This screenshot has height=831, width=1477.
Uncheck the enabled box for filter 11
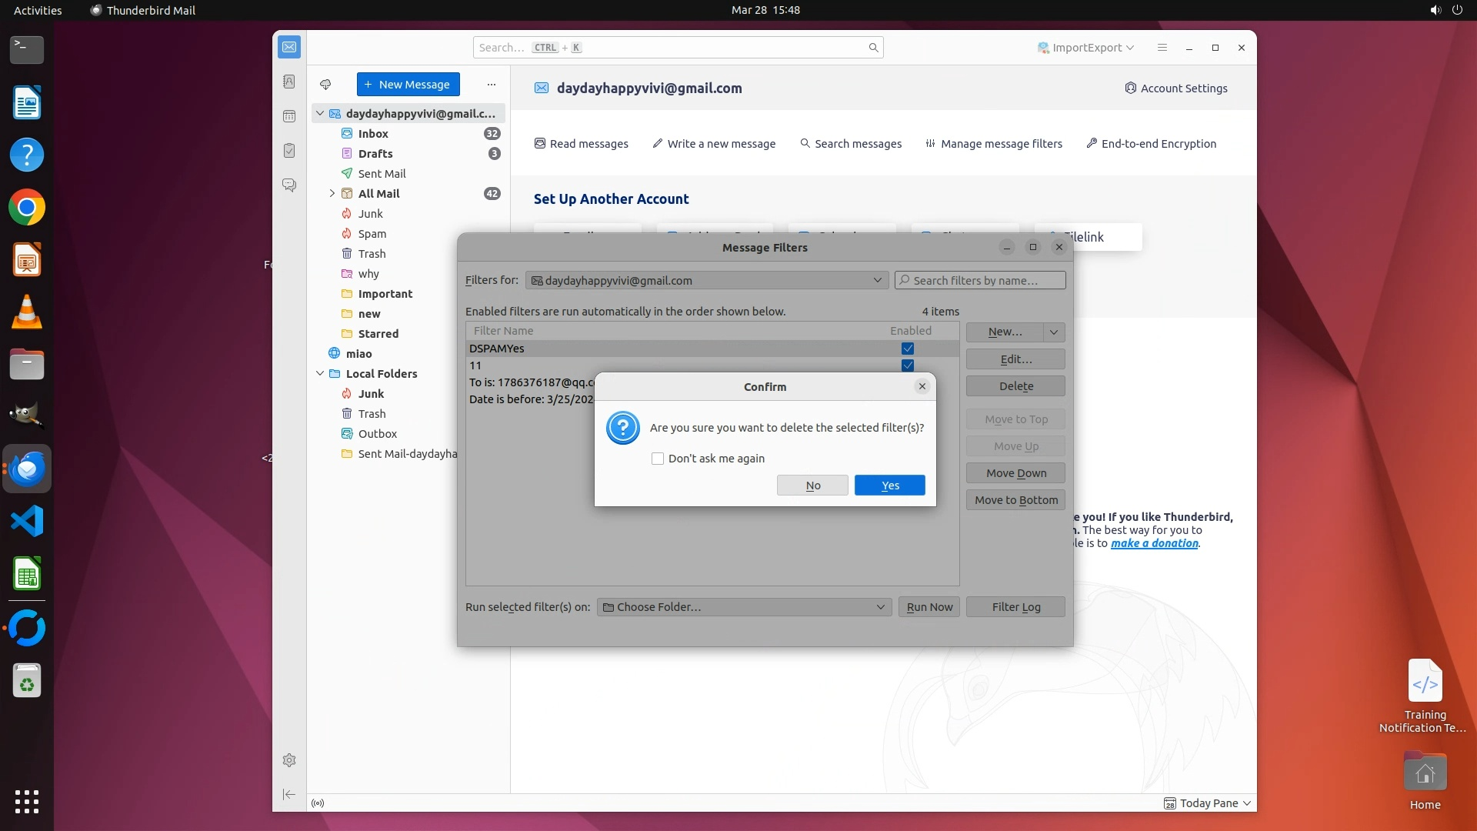tap(908, 365)
